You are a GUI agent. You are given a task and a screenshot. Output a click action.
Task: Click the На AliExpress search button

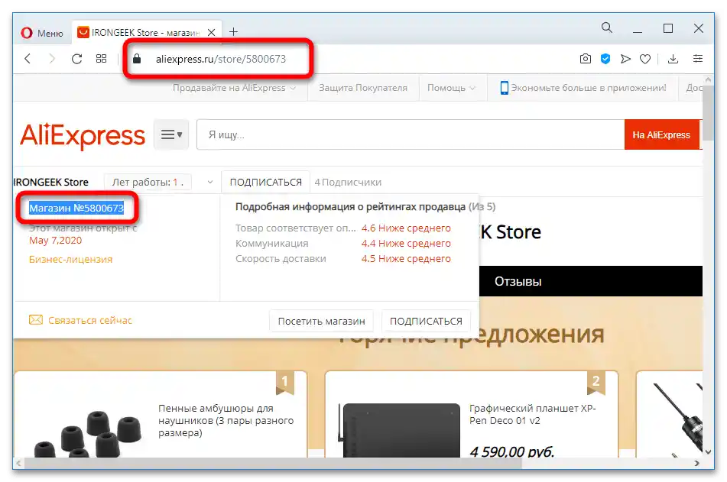tap(661, 134)
